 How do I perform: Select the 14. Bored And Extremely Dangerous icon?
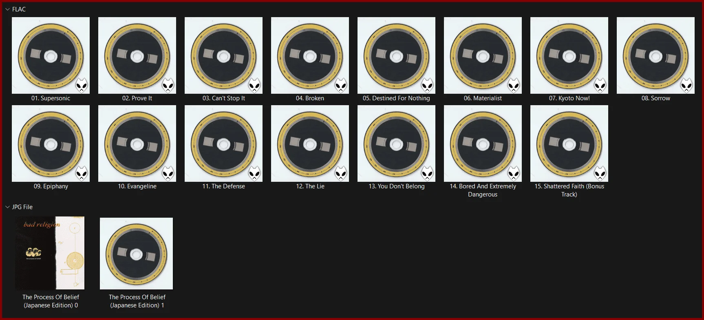tap(483, 143)
